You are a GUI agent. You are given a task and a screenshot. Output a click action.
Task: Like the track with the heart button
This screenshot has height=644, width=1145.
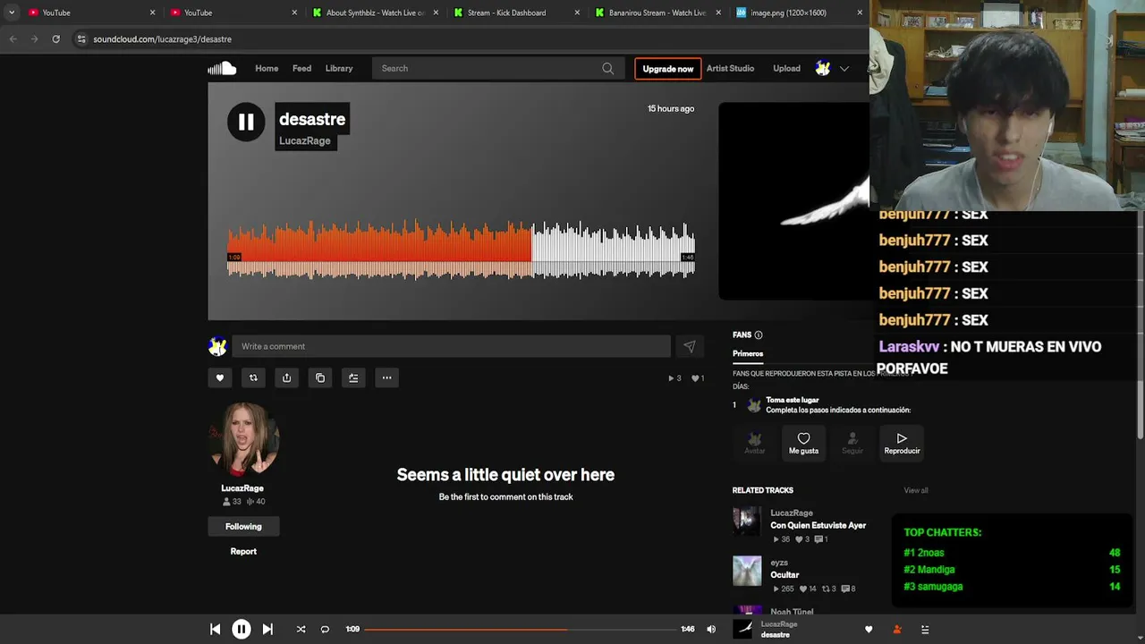(219, 377)
